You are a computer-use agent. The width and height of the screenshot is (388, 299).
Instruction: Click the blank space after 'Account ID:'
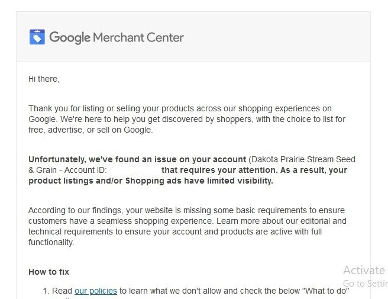(x=134, y=170)
